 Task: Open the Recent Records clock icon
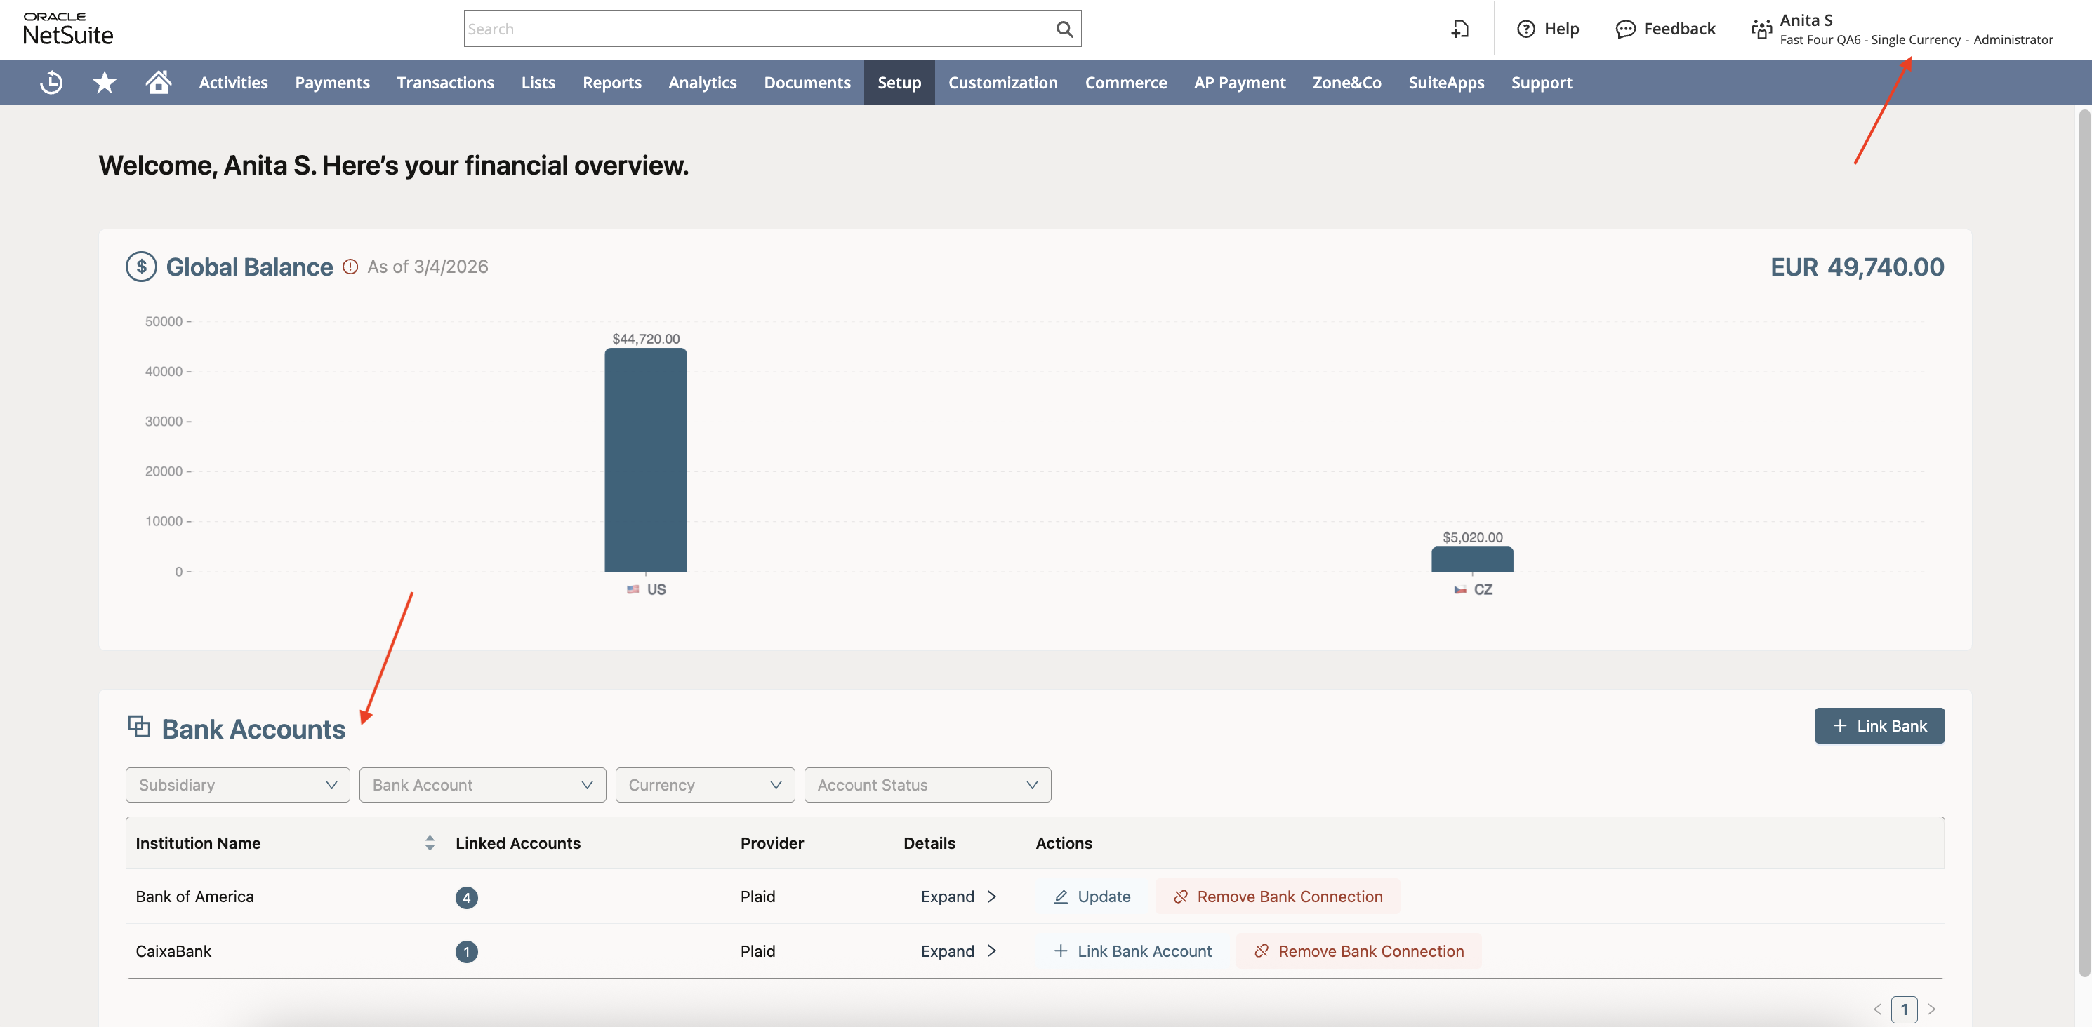(x=51, y=82)
